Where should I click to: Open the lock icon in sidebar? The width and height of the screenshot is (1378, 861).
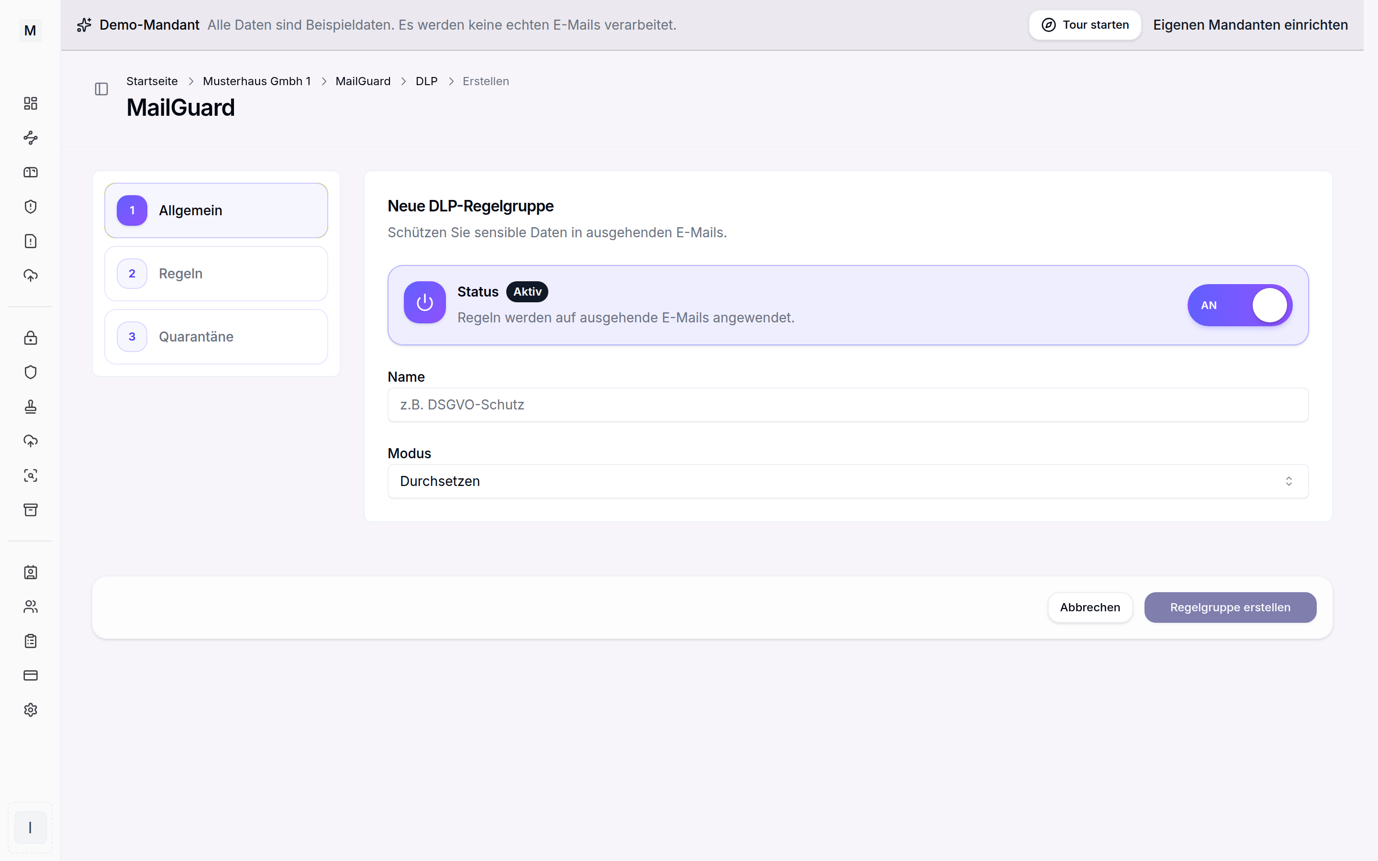click(30, 338)
